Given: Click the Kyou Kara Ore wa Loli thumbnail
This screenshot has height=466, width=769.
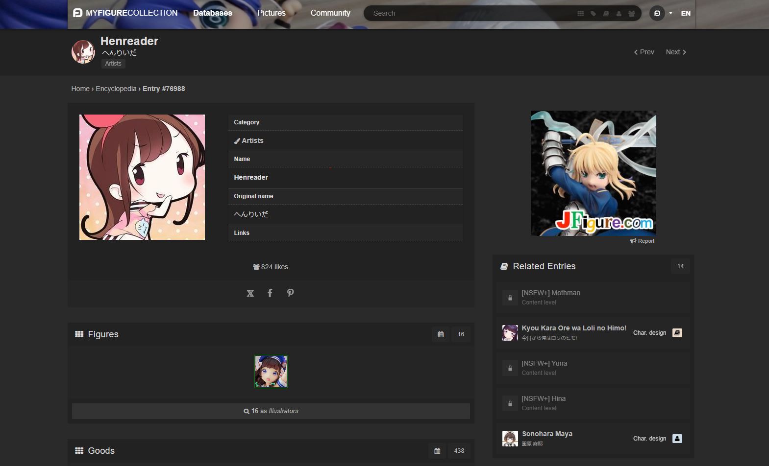Looking at the screenshot, I should pos(510,333).
